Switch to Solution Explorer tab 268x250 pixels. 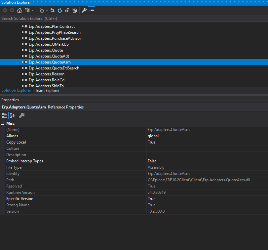pyautogui.click(x=16, y=90)
